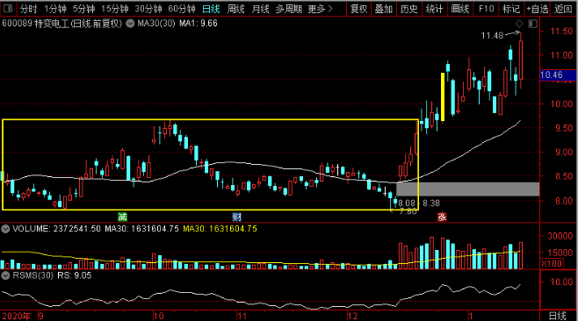Click the +自选 add to watchlist button
Image resolution: width=578 pixels, height=321 pixels.
538,9
